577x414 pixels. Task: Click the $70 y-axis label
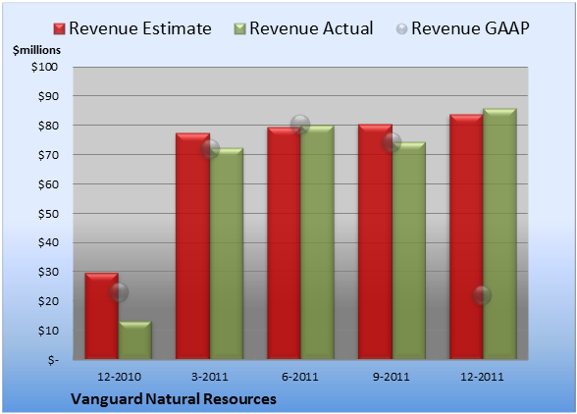[48, 155]
